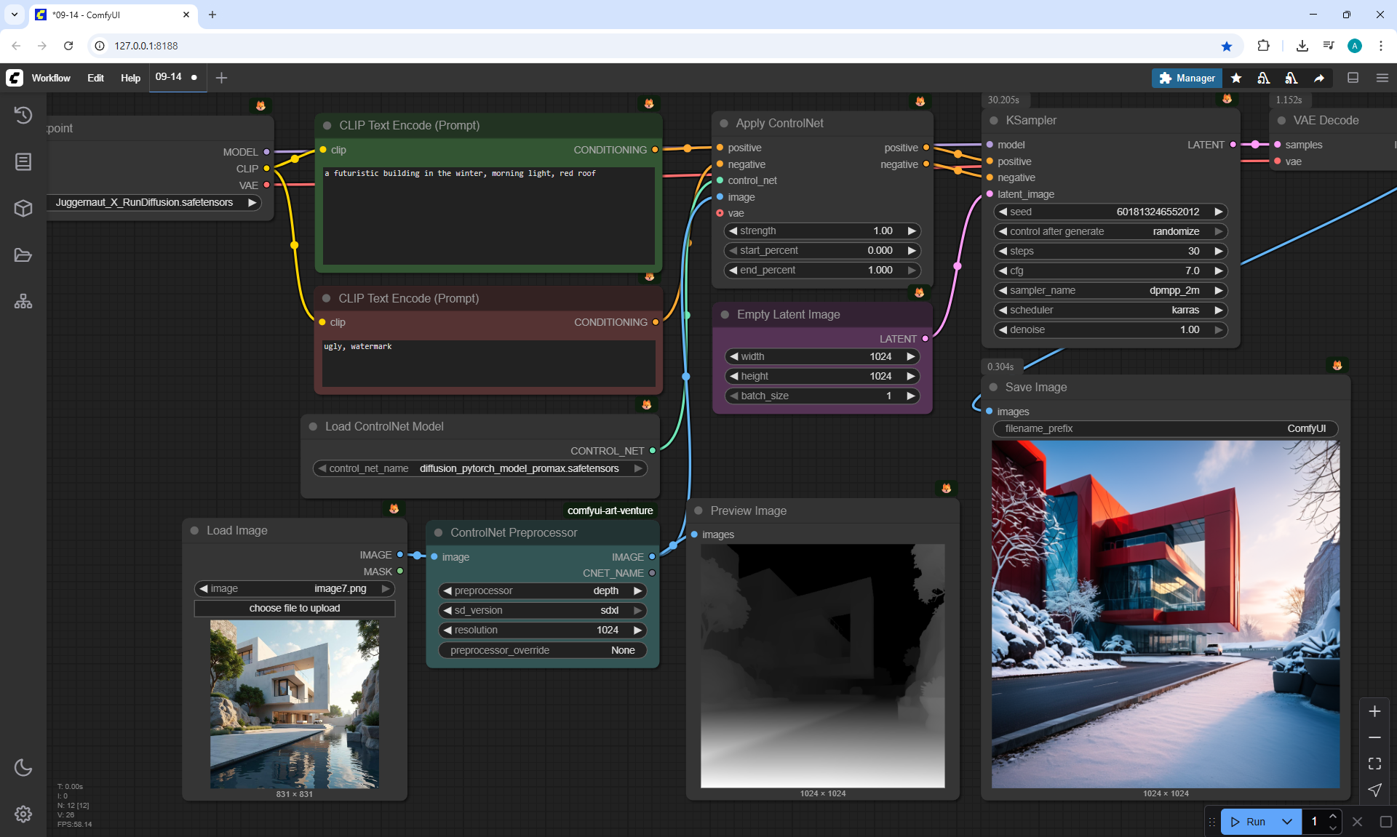
Task: Open the node library sidebar icon
Action: coord(23,161)
